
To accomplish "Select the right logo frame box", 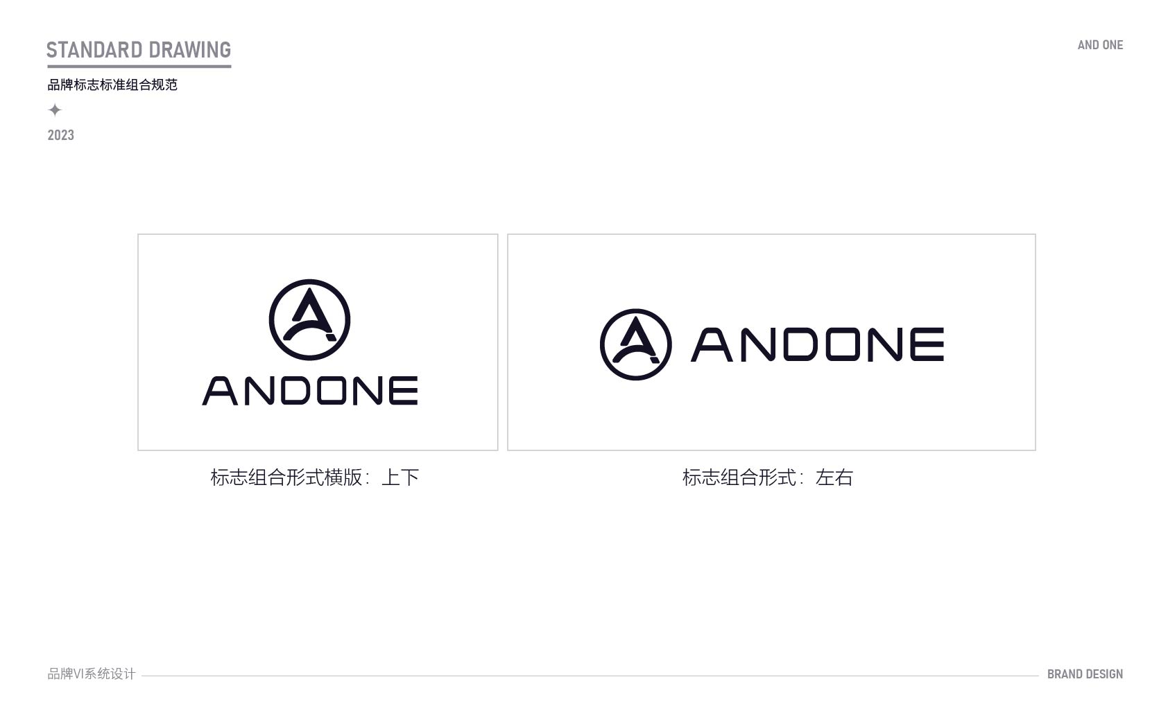I will (771, 342).
